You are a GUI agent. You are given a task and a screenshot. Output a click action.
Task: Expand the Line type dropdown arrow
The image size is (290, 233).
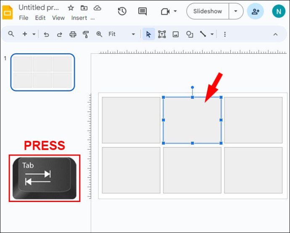click(x=212, y=34)
